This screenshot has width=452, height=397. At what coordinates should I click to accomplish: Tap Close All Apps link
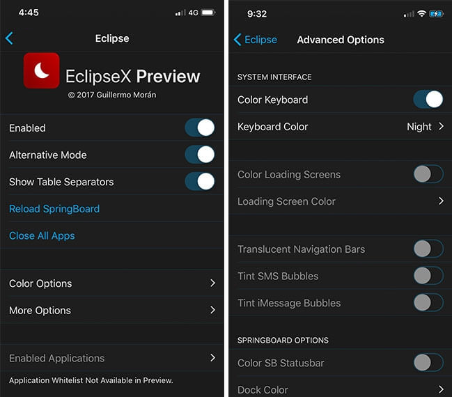pyautogui.click(x=42, y=236)
